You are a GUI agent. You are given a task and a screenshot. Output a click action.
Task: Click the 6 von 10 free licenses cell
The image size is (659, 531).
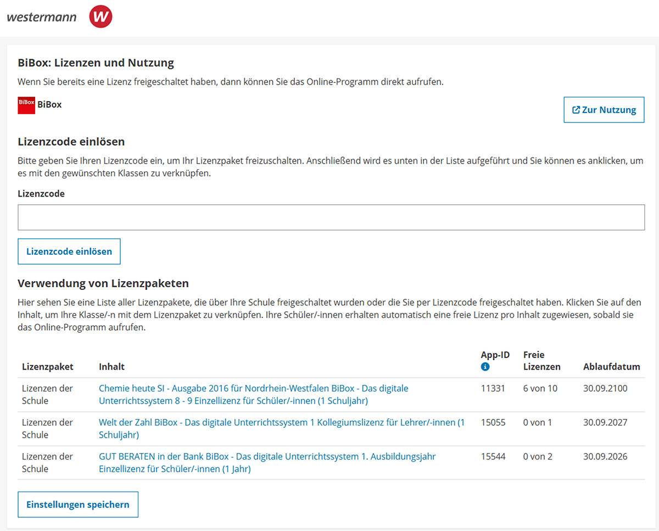click(540, 389)
